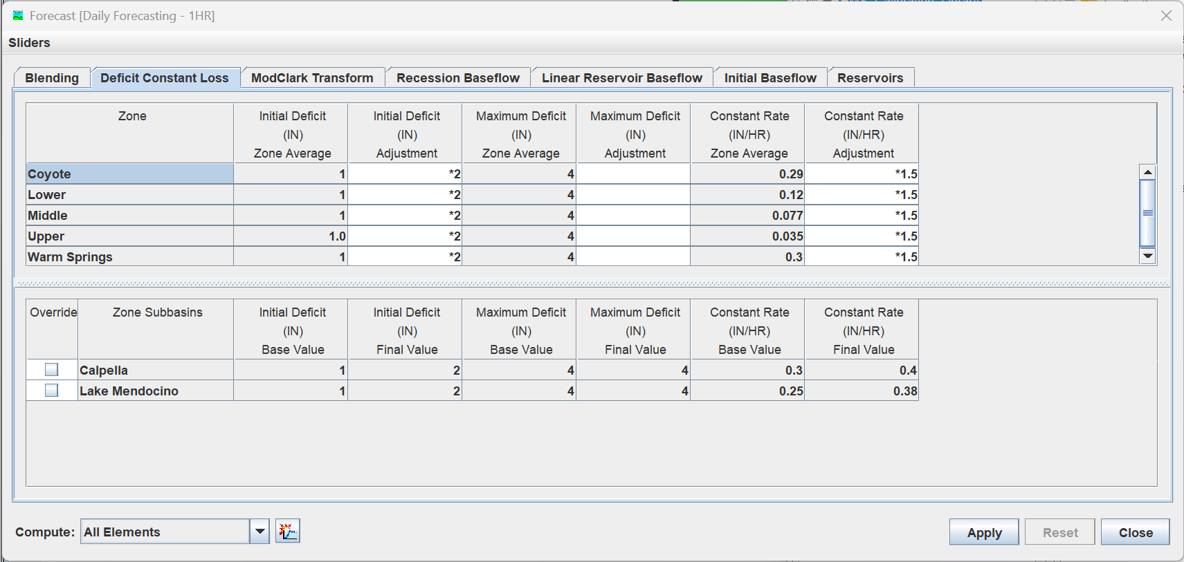Viewport: 1184px width, 562px height.
Task: Toggle override checkbox for Lake Mendocino
Action: (51, 391)
